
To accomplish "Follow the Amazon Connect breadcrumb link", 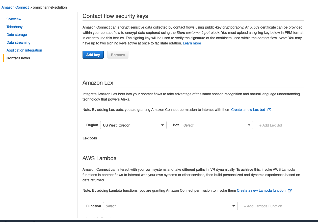I will [x=15, y=7].
